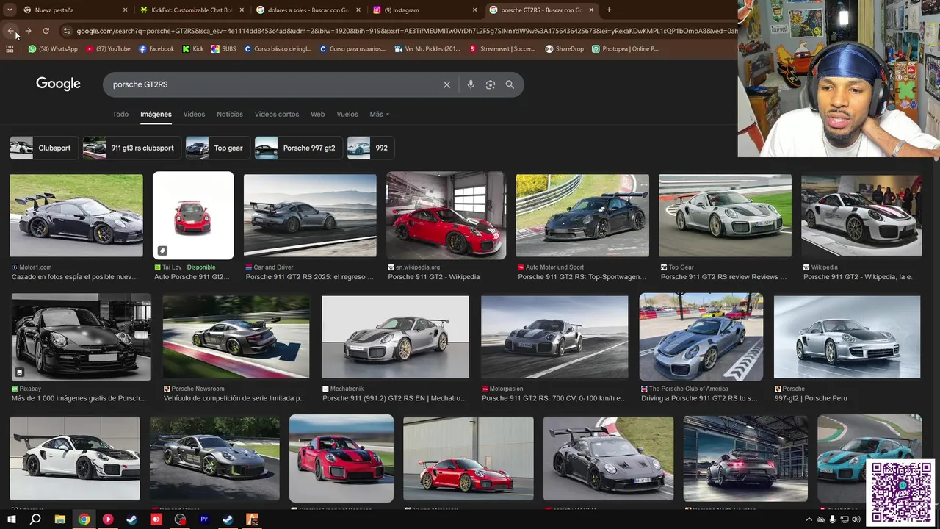Open Porsche Newsroom thumbnail
Viewport: 940px width, 529px height.
pos(236,337)
